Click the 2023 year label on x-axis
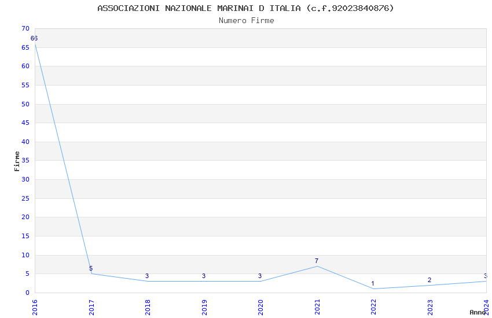Screen dimensions: 492x318 coord(430,307)
